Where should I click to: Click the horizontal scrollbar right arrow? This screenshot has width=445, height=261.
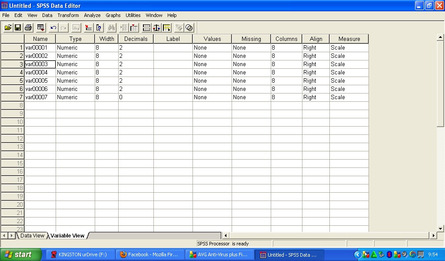click(433, 235)
